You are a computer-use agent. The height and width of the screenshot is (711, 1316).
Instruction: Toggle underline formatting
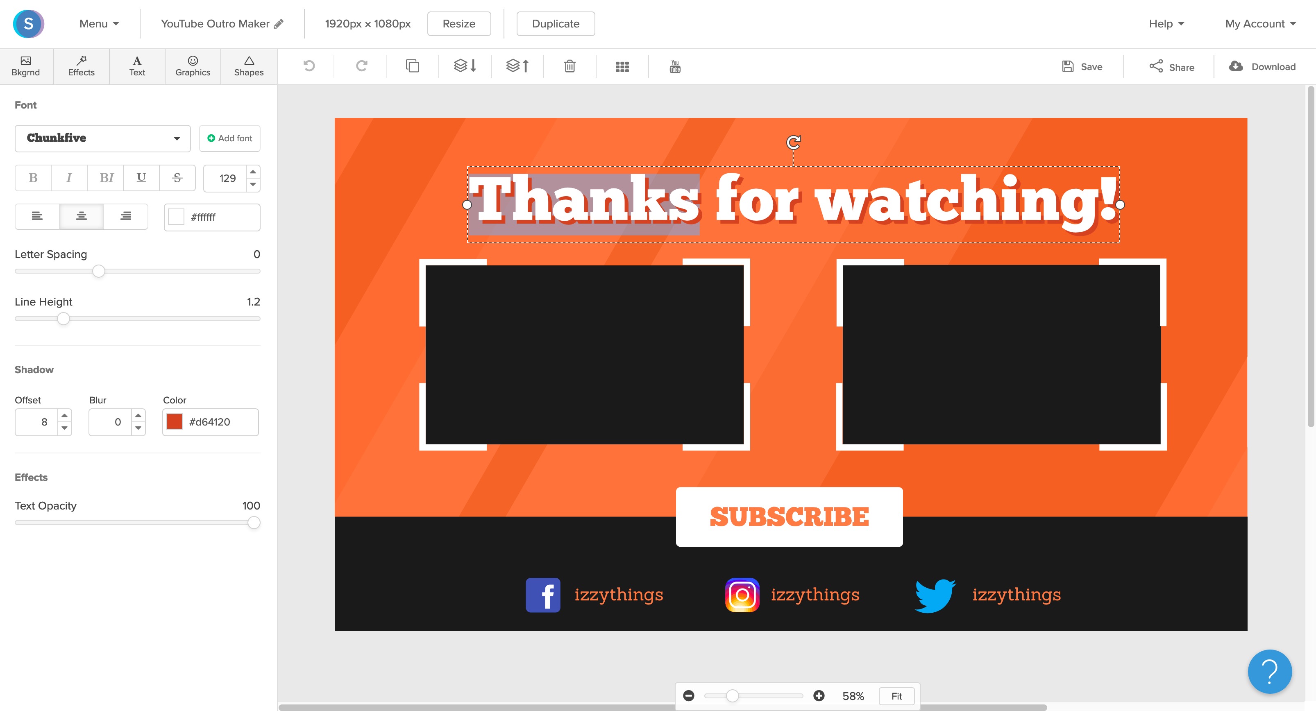point(141,178)
